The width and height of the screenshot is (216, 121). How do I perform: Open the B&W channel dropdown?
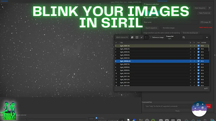(x=122, y=37)
